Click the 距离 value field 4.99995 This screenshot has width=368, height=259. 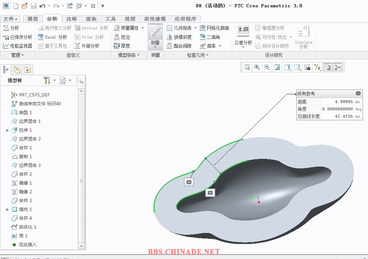(x=338, y=102)
